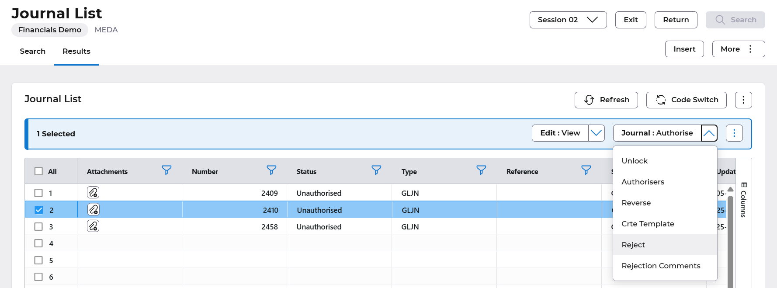Filter the Reference column
The width and height of the screenshot is (777, 288).
(x=586, y=170)
